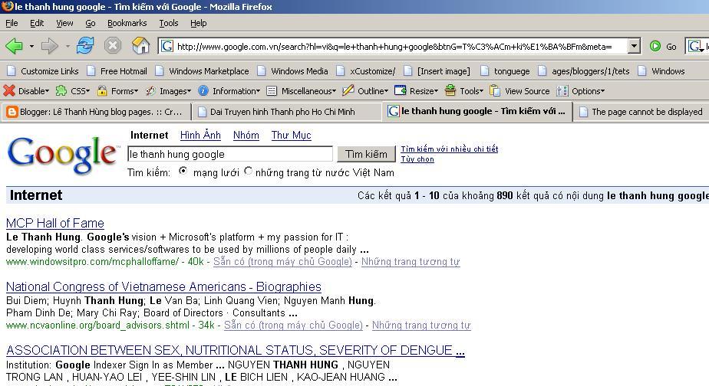
Task: Open the Images dropdown menu
Action: point(189,91)
